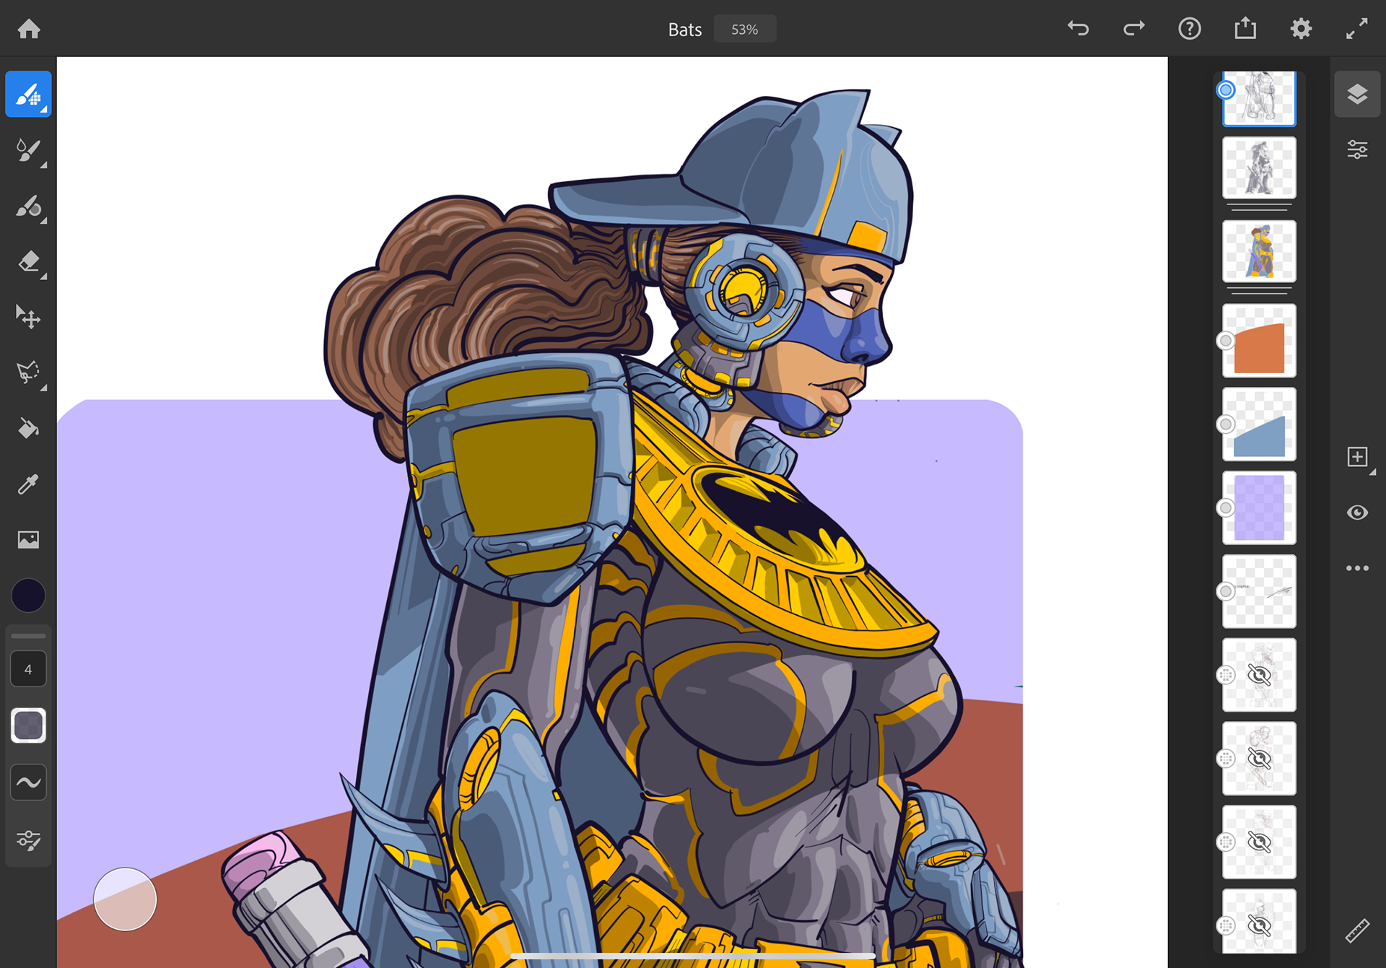Screen dimensions: 1386x968
Task: Select the Vector Brush tool
Action: point(28,206)
